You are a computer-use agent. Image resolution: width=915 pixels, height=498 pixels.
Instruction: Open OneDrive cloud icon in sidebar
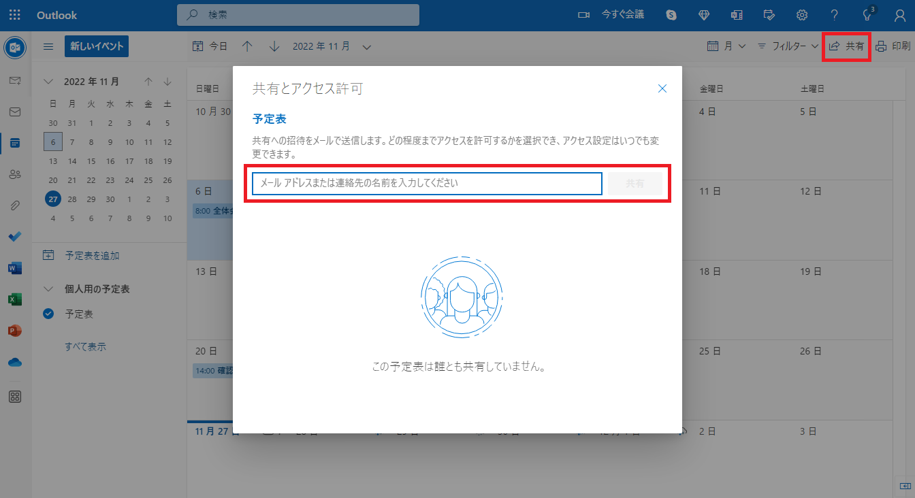[15, 363]
